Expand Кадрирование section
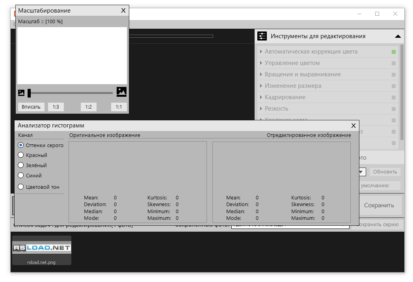The image size is (413, 282). coord(261,97)
